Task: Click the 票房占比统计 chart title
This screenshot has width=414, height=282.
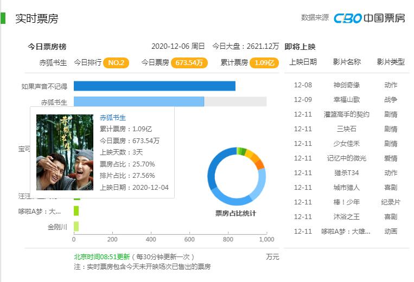Action: click(235, 213)
